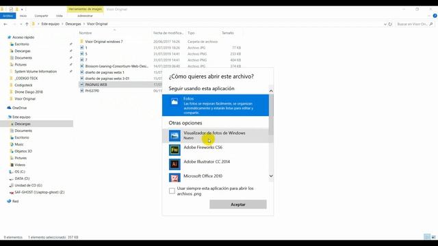
Task: Open the Archivo ribbon tab
Action: [8, 16]
